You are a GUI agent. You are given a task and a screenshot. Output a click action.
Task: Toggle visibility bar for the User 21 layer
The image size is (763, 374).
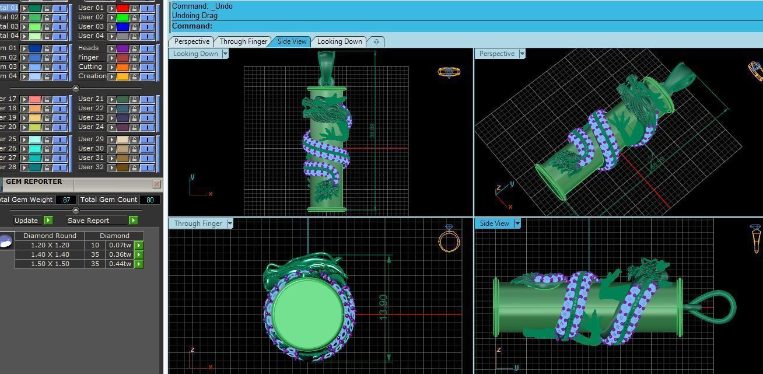pos(148,99)
